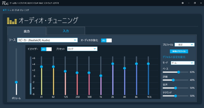The width and height of the screenshot is (204, 108).
Task: Minimize the NUC Software Studio window
Action: tap(189, 3)
